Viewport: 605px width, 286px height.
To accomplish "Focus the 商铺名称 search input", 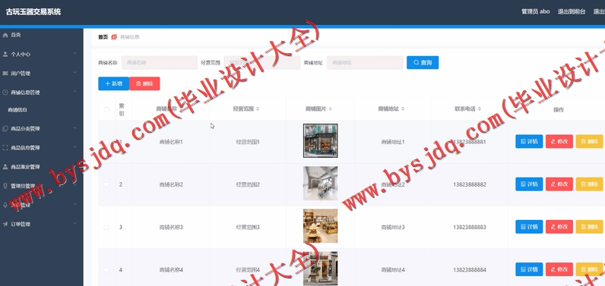I will (160, 62).
